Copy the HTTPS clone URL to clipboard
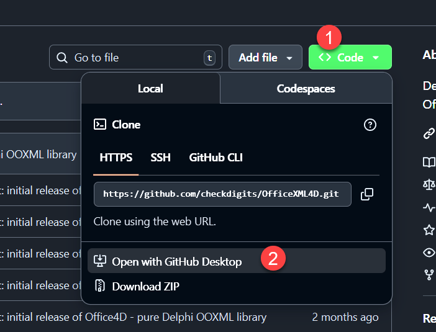 367,194
